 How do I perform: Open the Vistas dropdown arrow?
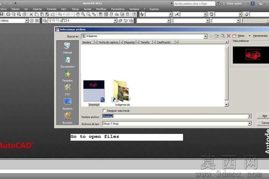250,35
